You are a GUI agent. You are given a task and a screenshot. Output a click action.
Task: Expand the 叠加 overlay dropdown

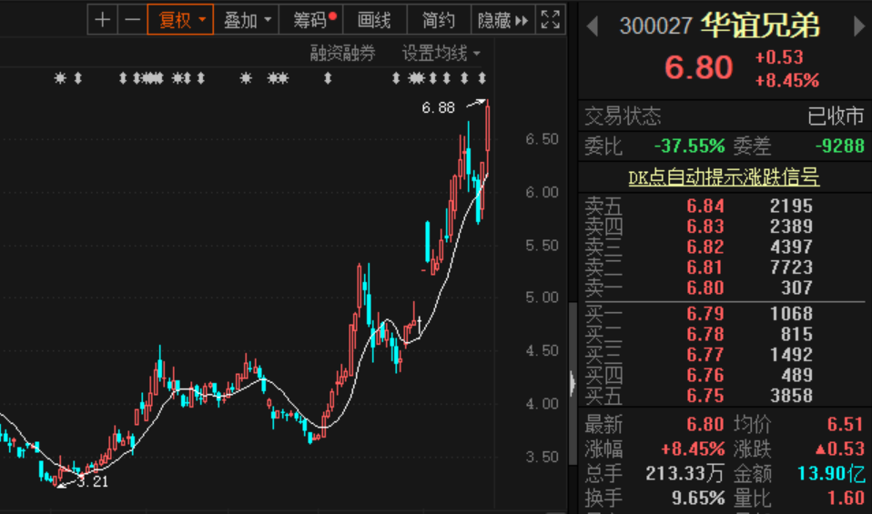tap(248, 20)
